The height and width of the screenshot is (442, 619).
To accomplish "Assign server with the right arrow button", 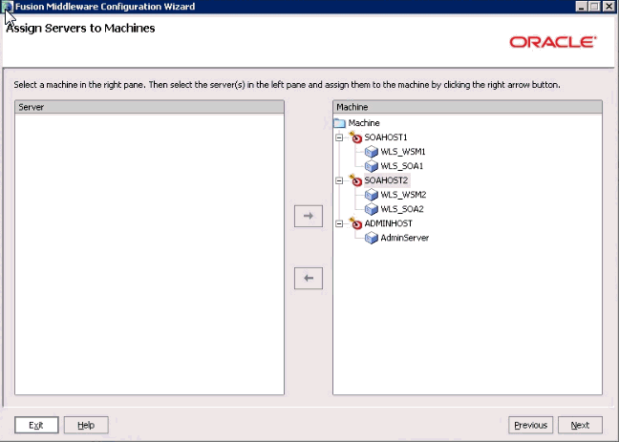I will [309, 216].
